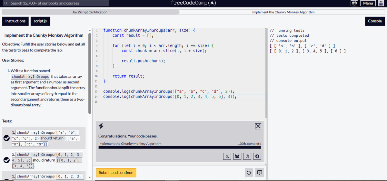Click the code editor scrollbar

266,72
